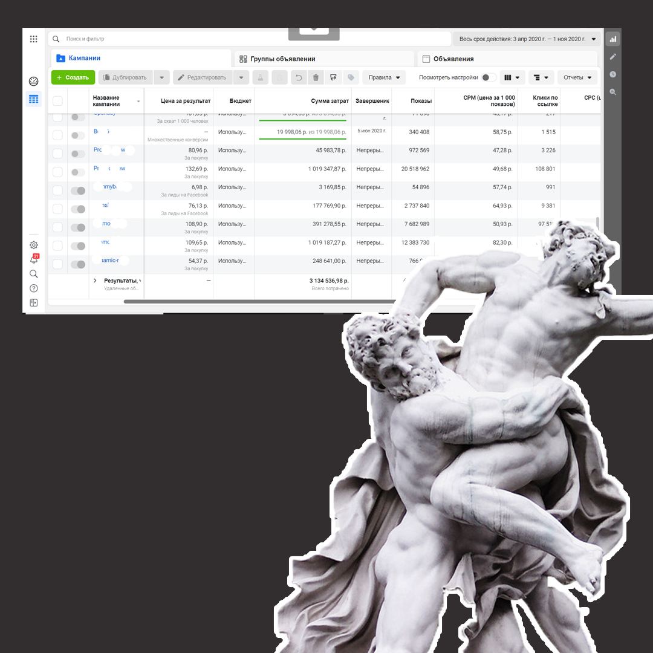Click the 20 518 962 impressions cell
This screenshot has height=653, width=653.
[x=415, y=169]
